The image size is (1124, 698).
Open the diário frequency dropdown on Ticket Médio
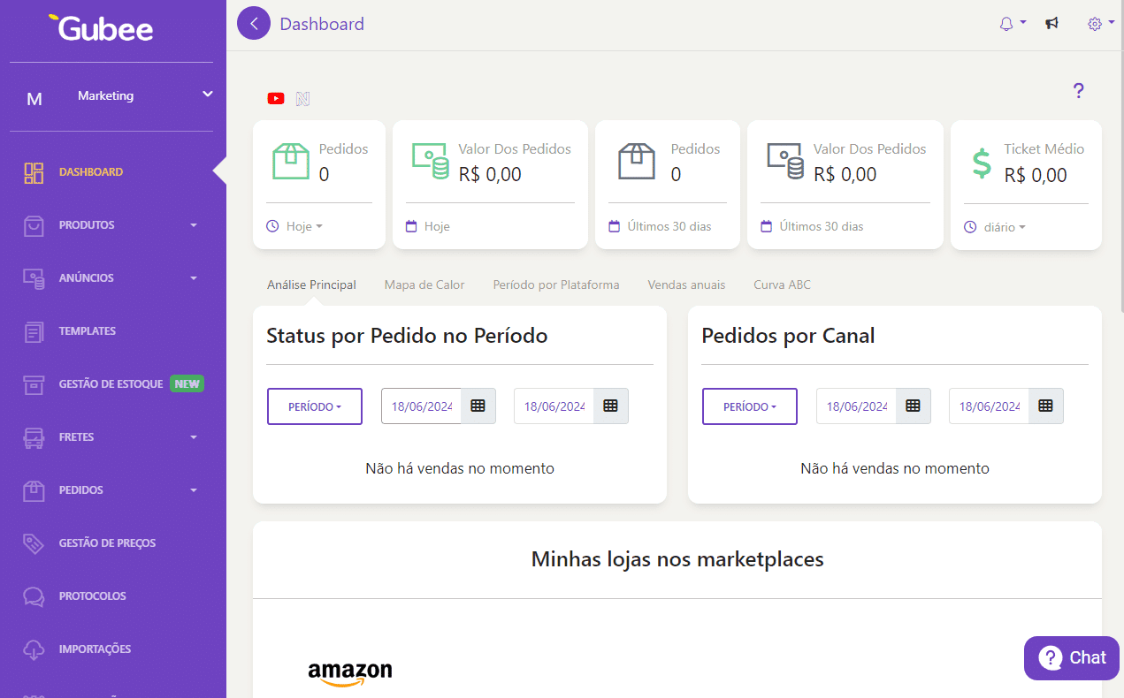point(999,225)
